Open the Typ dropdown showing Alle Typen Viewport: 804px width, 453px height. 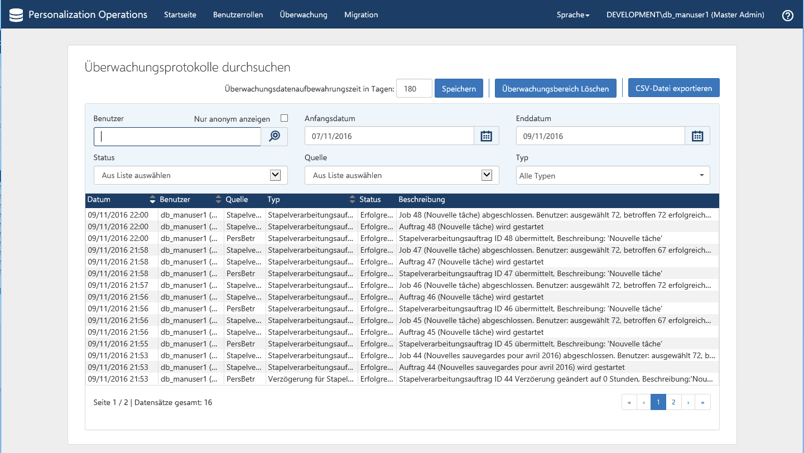613,176
